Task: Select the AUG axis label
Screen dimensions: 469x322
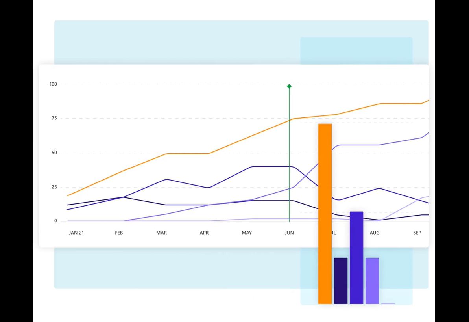Action: [375, 233]
